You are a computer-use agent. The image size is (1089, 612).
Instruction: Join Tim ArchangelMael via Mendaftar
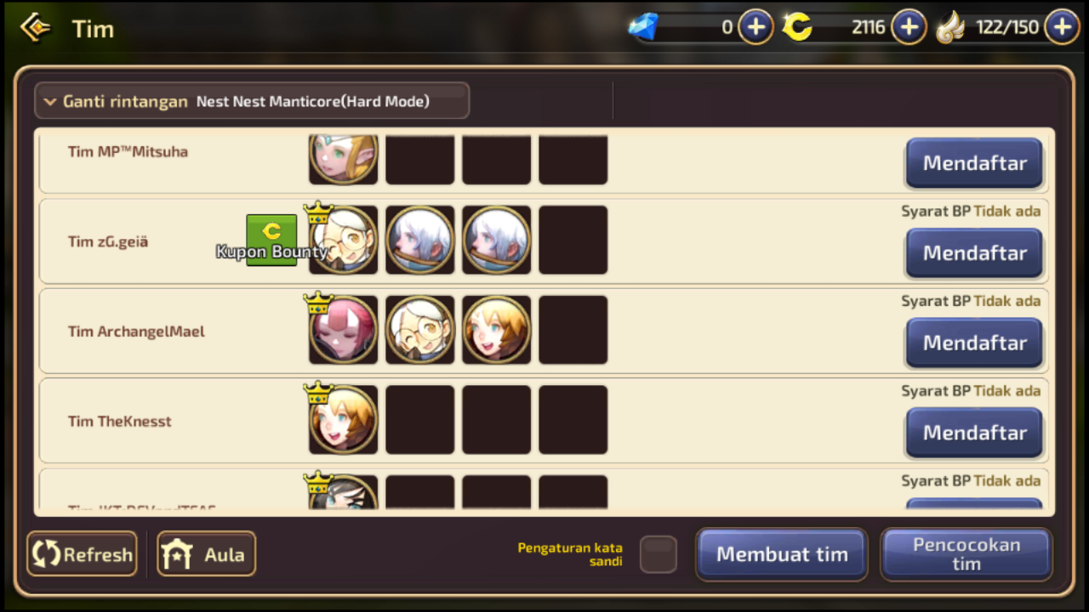pyautogui.click(x=974, y=343)
